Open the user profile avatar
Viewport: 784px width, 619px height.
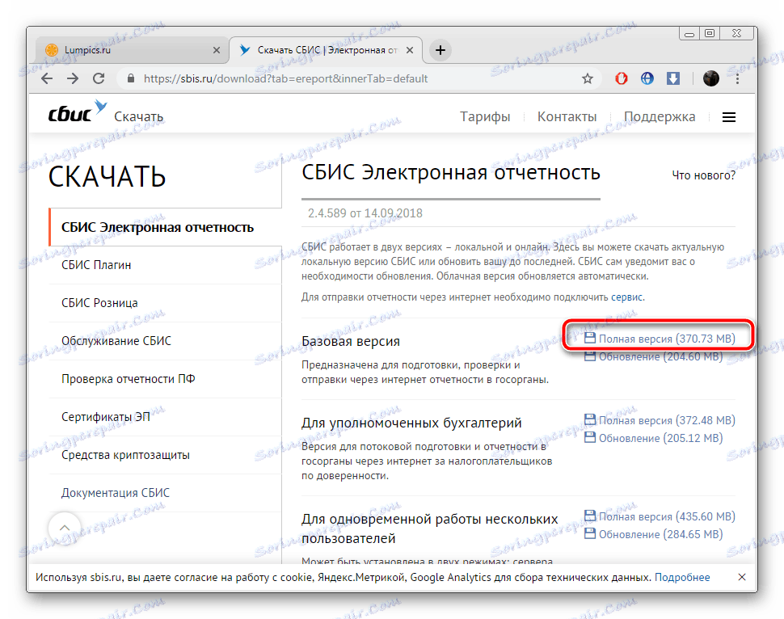(710, 78)
